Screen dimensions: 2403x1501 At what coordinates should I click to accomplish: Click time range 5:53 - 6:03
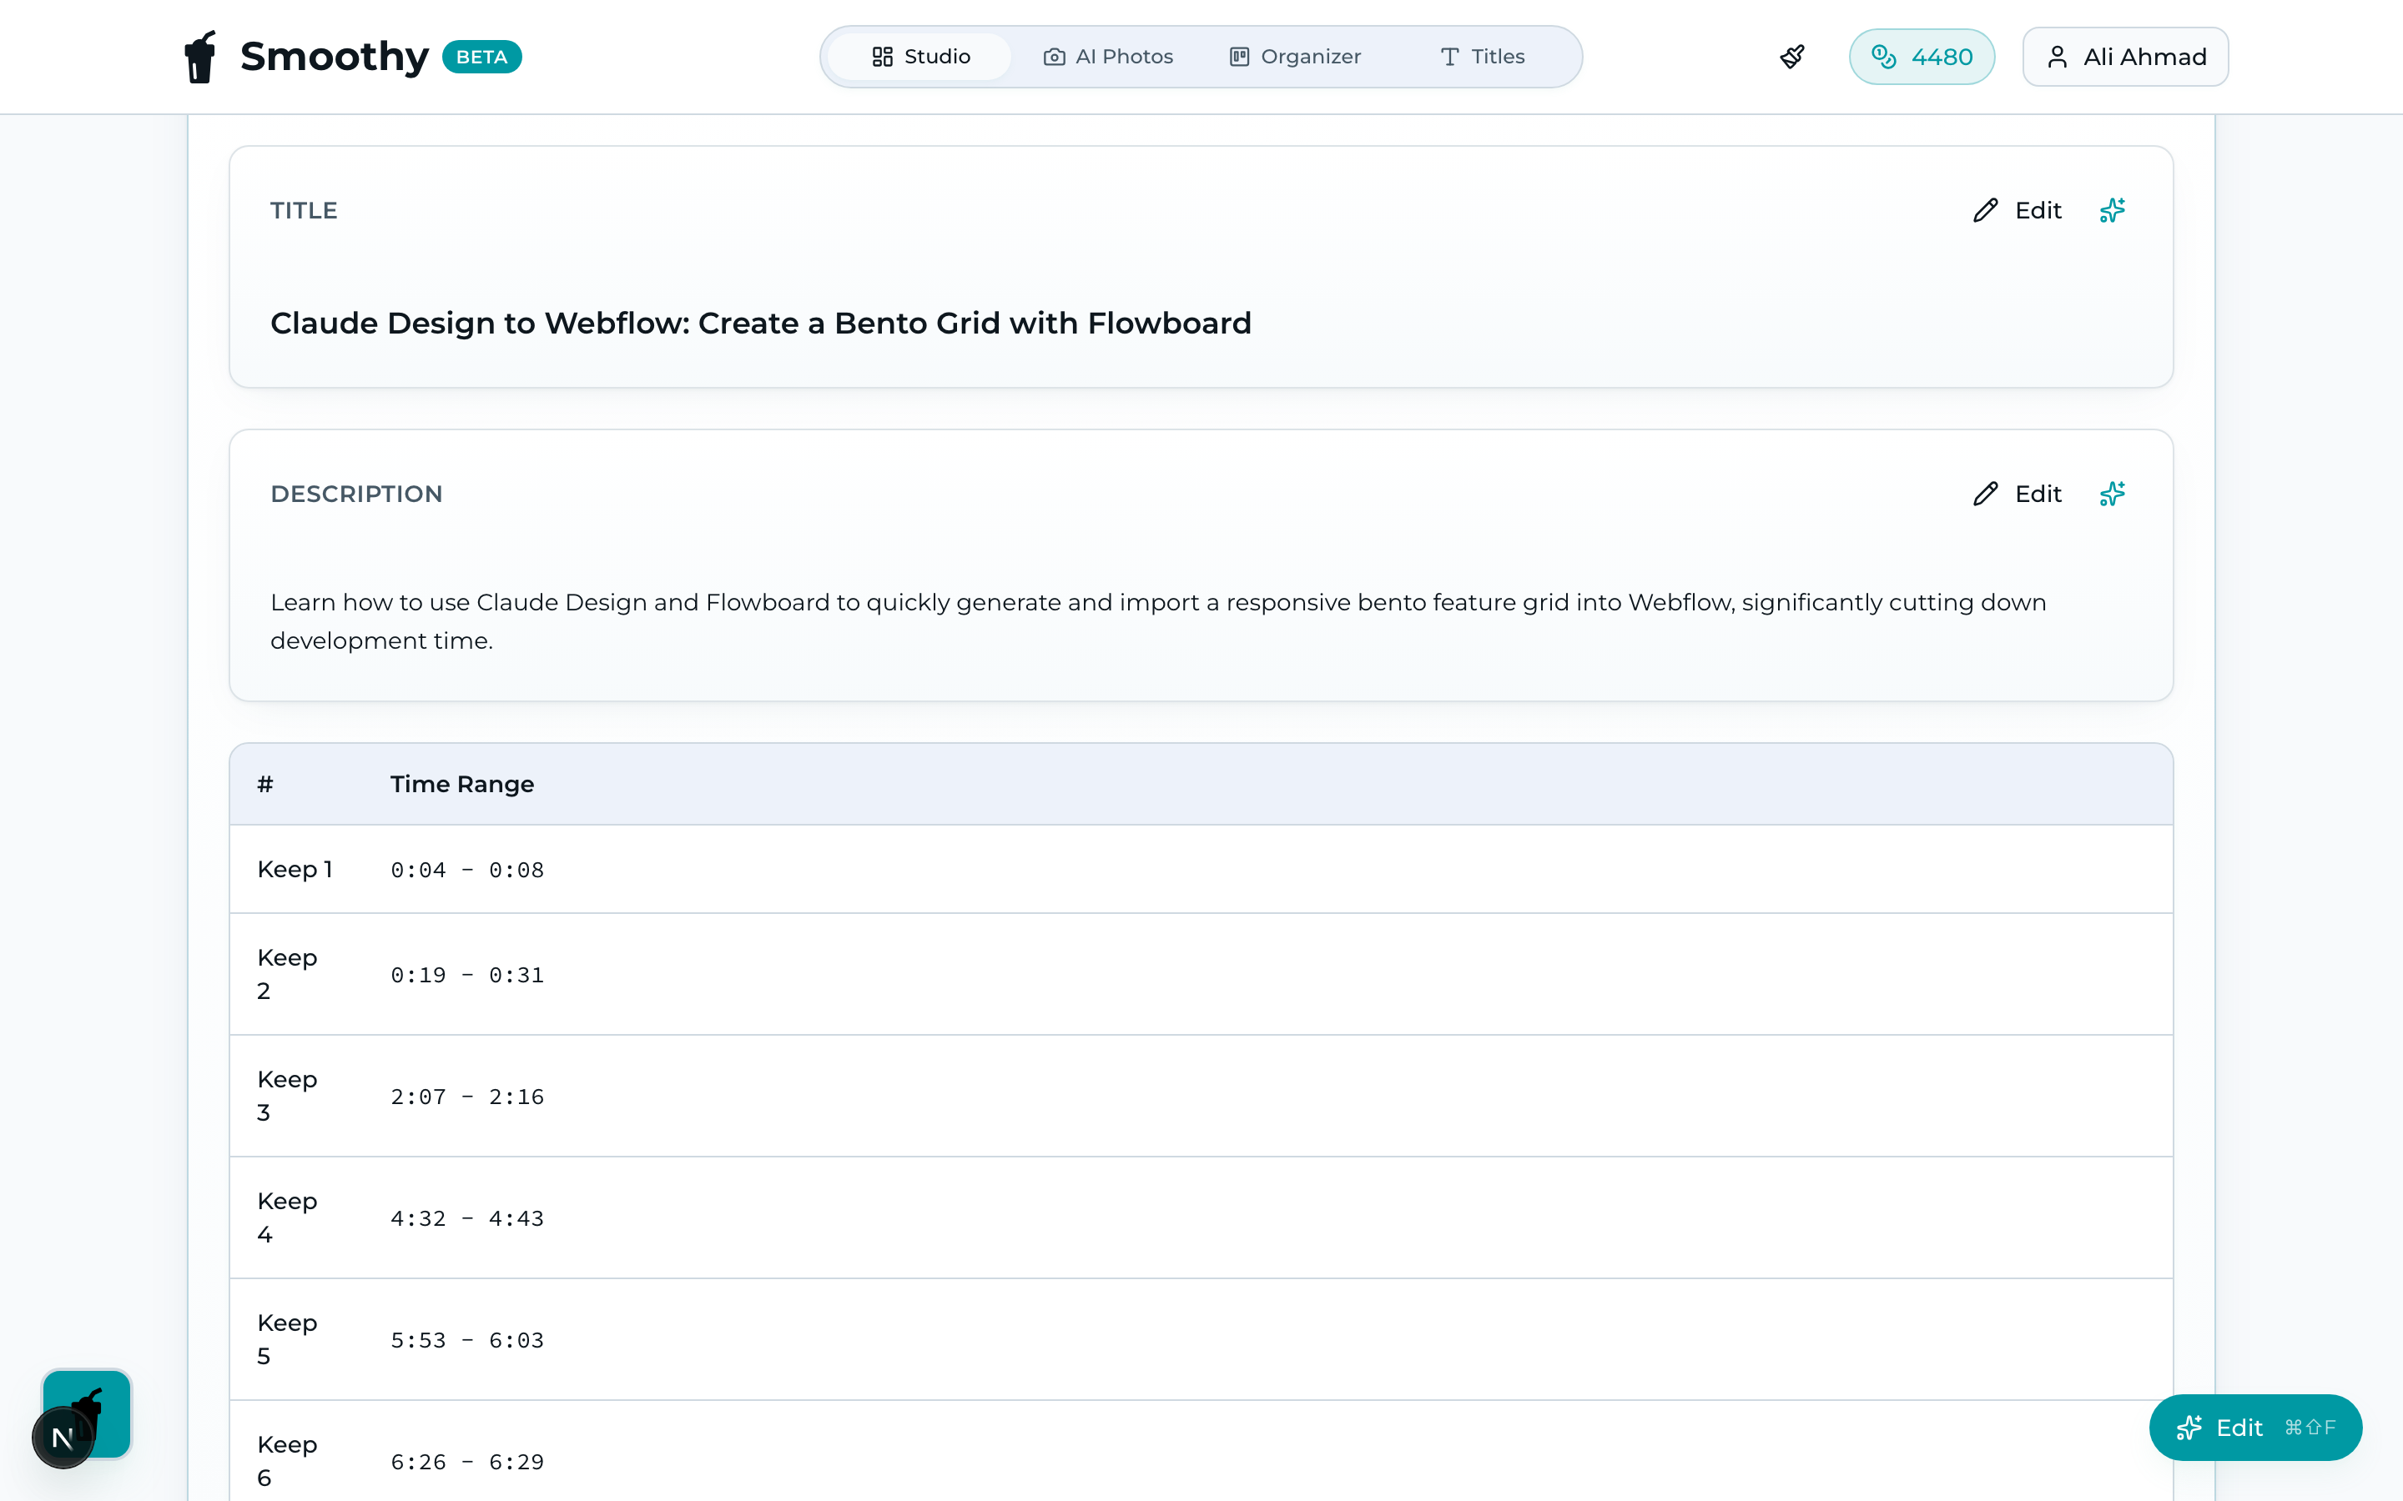click(x=466, y=1341)
